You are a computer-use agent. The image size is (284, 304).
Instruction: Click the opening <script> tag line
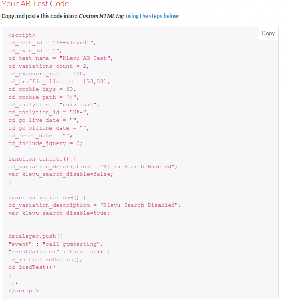(x=22, y=35)
